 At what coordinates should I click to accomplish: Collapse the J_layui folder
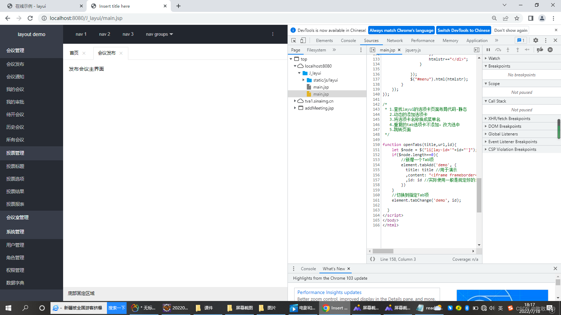tap(299, 73)
